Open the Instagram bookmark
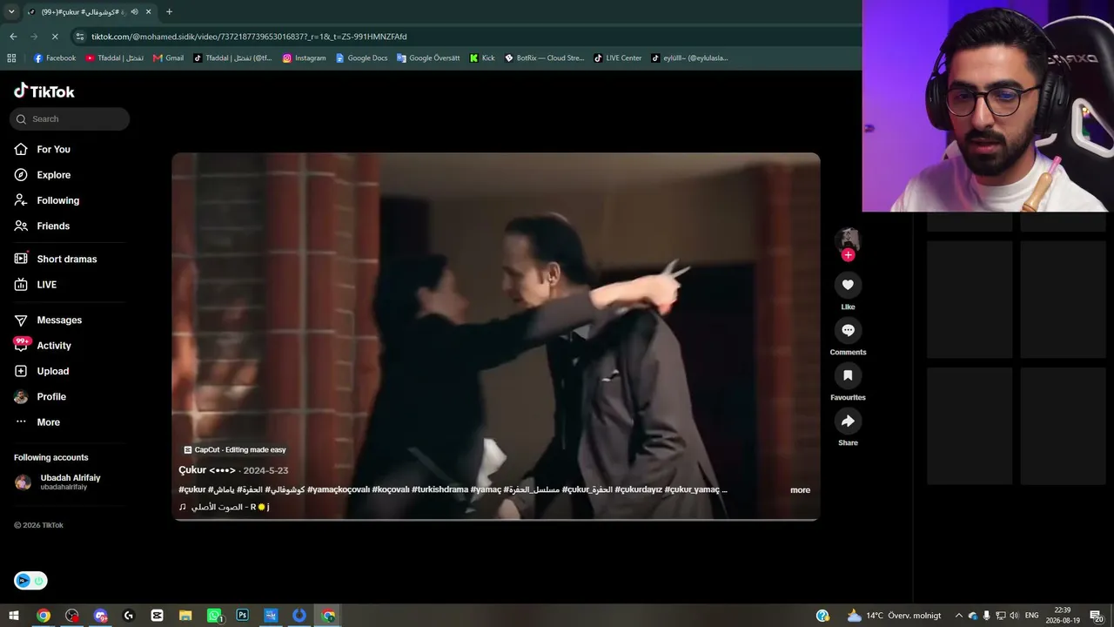Viewport: 1114px width, 627px height. (x=304, y=58)
